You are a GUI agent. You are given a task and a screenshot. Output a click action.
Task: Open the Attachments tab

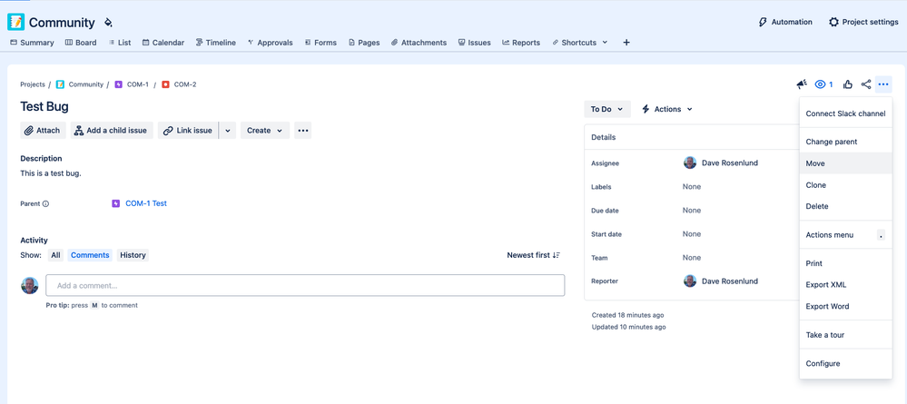(x=419, y=43)
